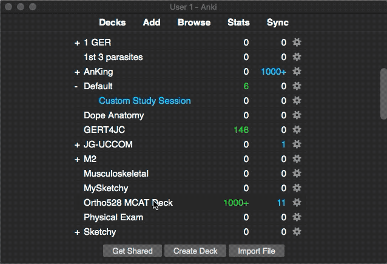The width and height of the screenshot is (387, 264).
Task: Open gear for Ortho528 MCAT Deck
Action: click(297, 203)
